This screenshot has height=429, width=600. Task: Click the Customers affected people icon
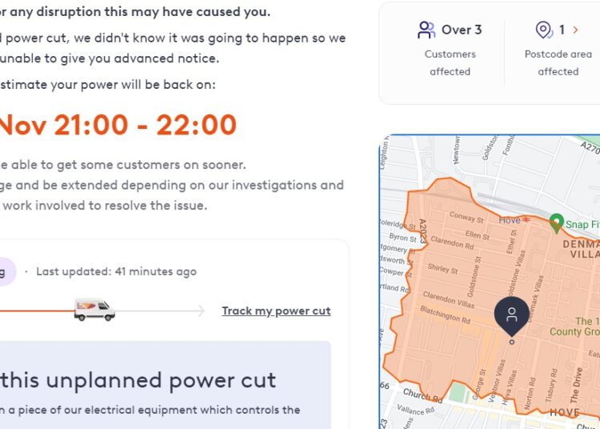tap(426, 30)
